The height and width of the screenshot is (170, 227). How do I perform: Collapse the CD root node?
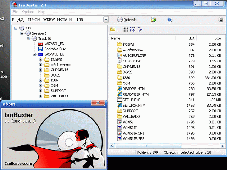click(x=16, y=28)
